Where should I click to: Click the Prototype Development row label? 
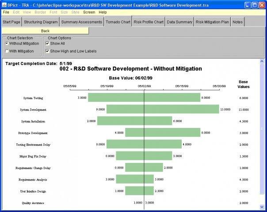(33, 133)
